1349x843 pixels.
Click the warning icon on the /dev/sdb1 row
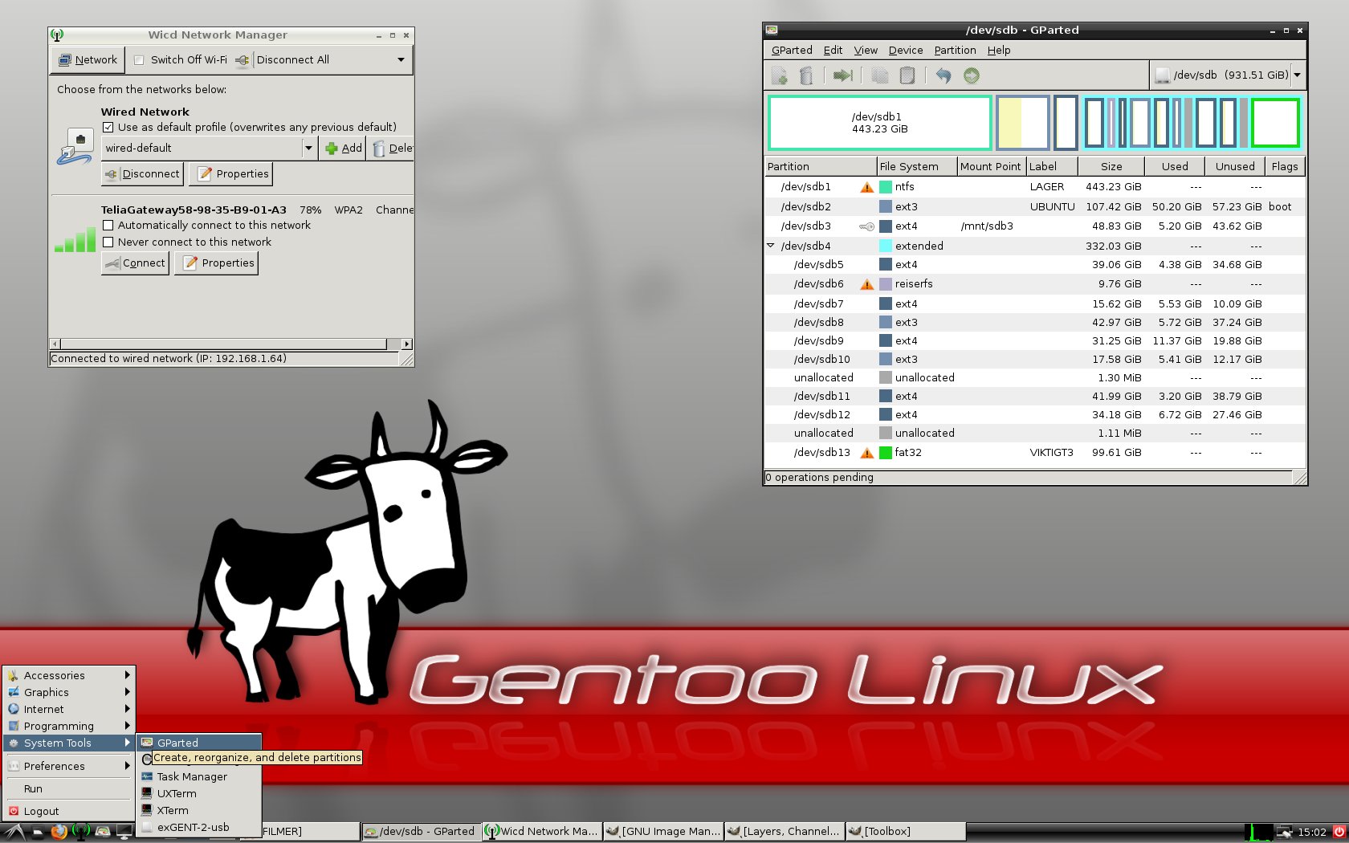(x=867, y=187)
